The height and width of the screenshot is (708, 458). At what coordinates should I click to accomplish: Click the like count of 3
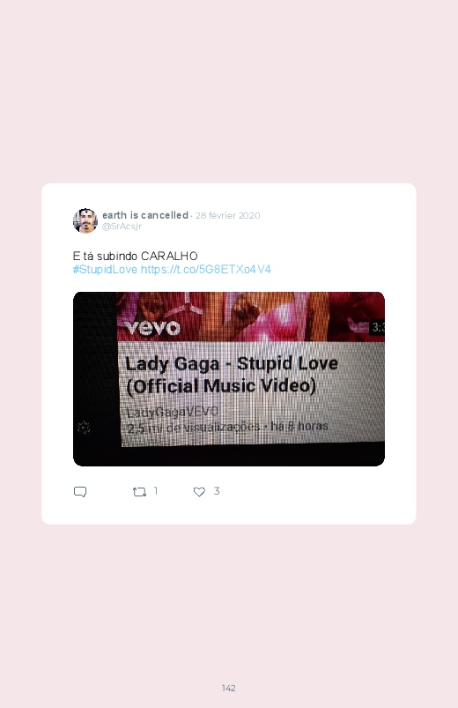coord(217,491)
